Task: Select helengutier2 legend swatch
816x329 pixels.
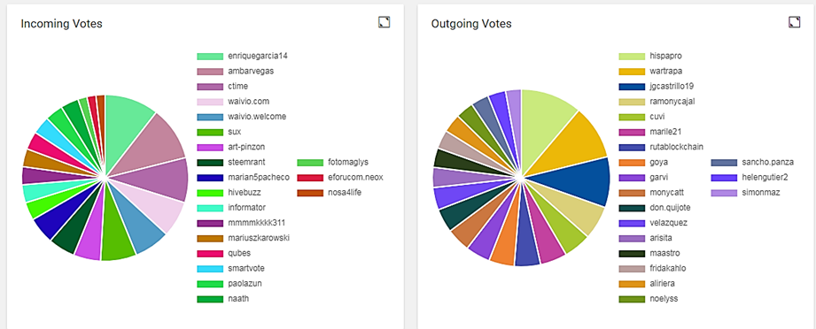Action: coord(725,178)
